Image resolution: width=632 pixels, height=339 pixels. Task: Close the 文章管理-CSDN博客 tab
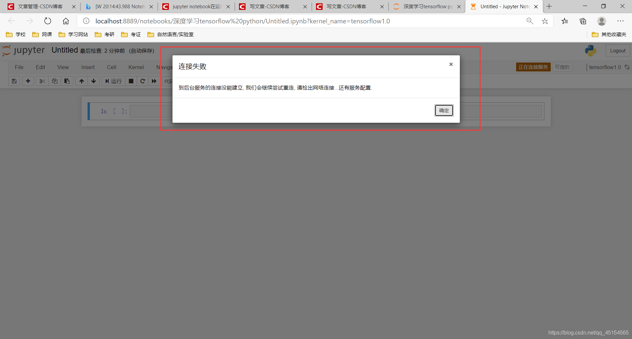[x=74, y=7]
